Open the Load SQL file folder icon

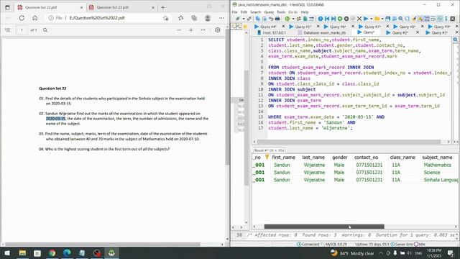click(x=377, y=19)
